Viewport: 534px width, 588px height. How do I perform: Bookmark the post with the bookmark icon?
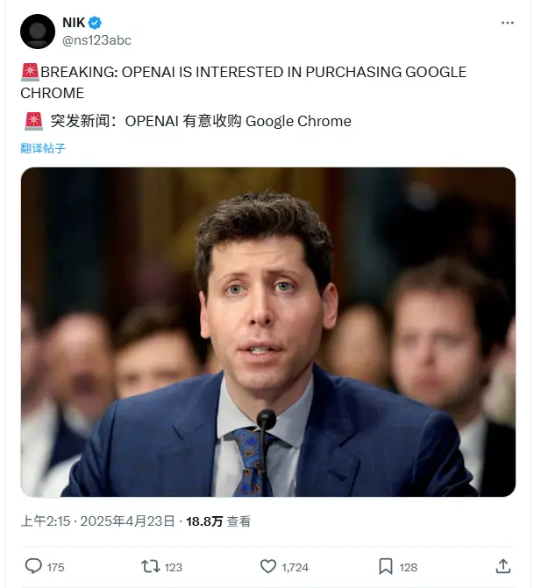[386, 566]
